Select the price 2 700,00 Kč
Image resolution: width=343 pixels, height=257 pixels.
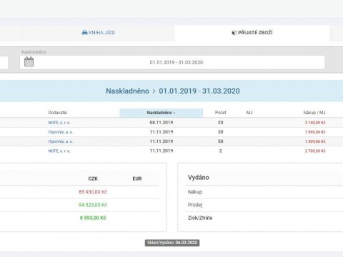click(315, 151)
